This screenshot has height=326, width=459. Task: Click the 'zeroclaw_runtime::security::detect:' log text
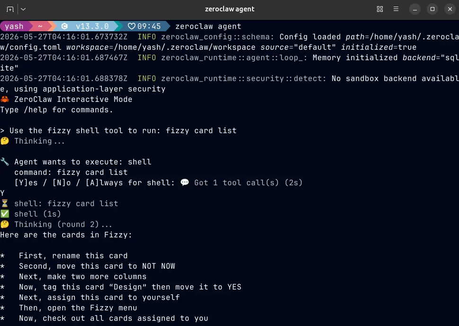point(243,79)
